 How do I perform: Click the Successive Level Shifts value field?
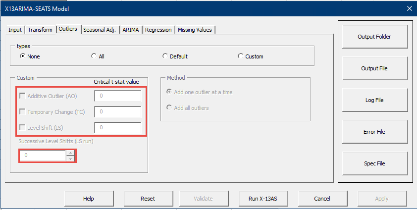pos(43,156)
